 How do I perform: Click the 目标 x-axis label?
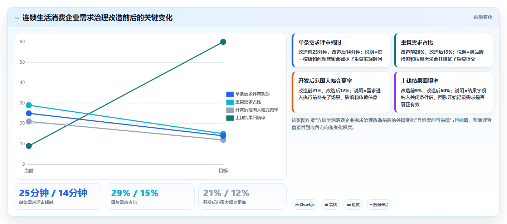223,171
